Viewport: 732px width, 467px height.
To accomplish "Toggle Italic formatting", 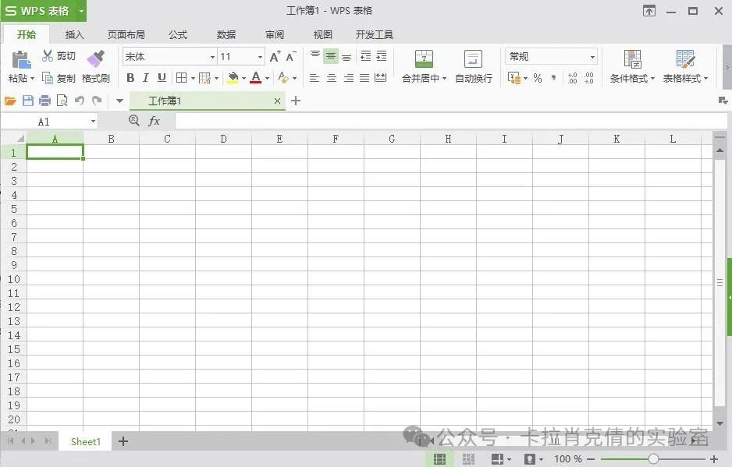I will pyautogui.click(x=146, y=78).
